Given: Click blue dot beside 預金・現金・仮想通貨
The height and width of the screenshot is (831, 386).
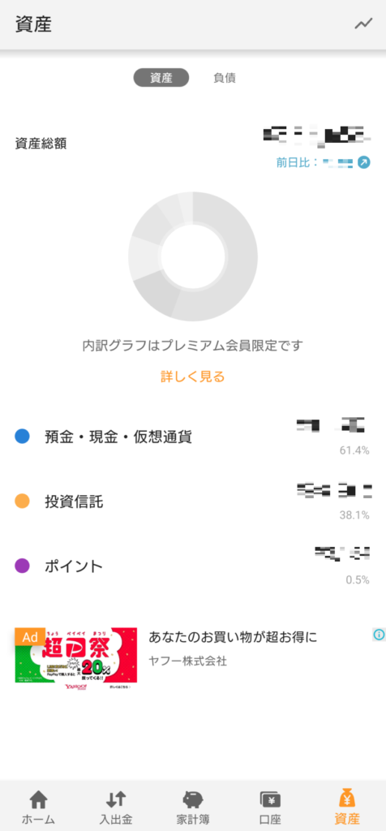Looking at the screenshot, I should (22, 437).
